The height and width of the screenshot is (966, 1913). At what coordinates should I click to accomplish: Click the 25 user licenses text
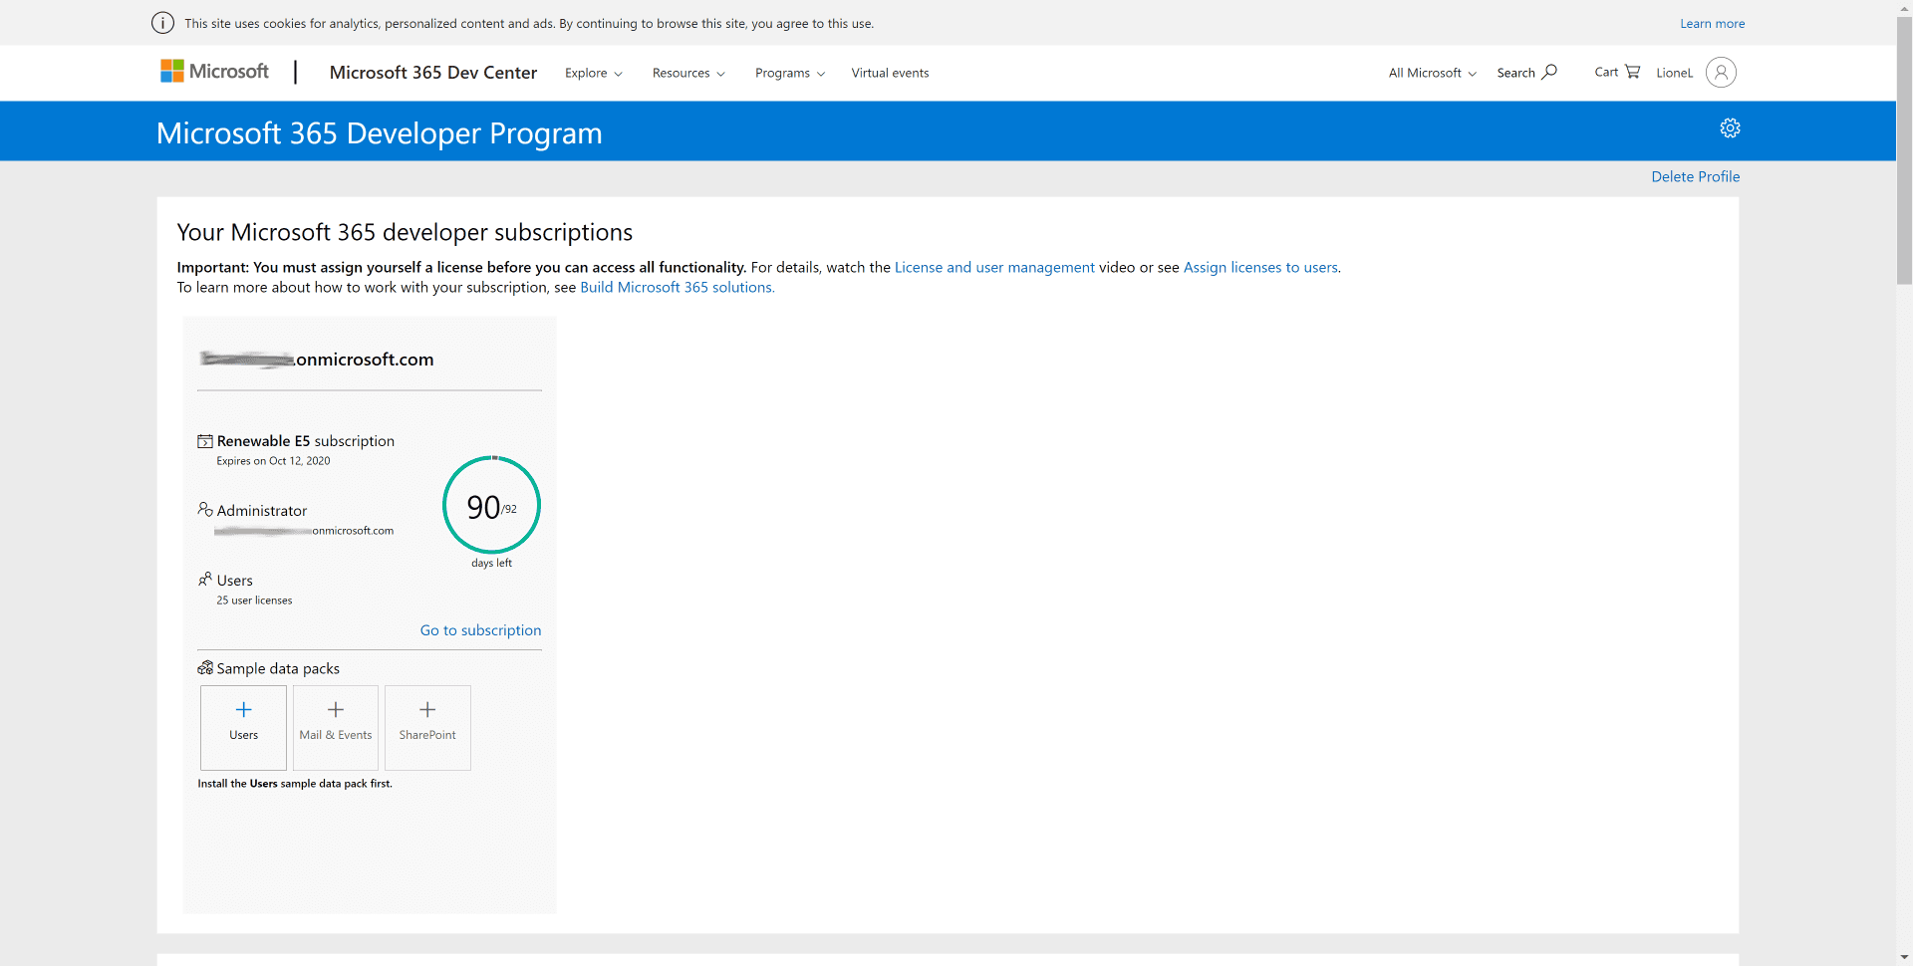(254, 601)
